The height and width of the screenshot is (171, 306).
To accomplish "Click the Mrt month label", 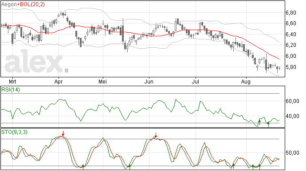I will (x=12, y=81).
